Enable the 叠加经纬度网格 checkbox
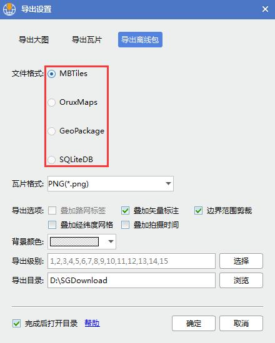 coord(52,225)
